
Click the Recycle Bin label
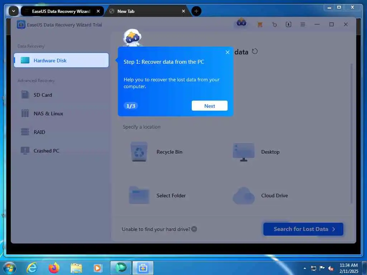pos(170,152)
